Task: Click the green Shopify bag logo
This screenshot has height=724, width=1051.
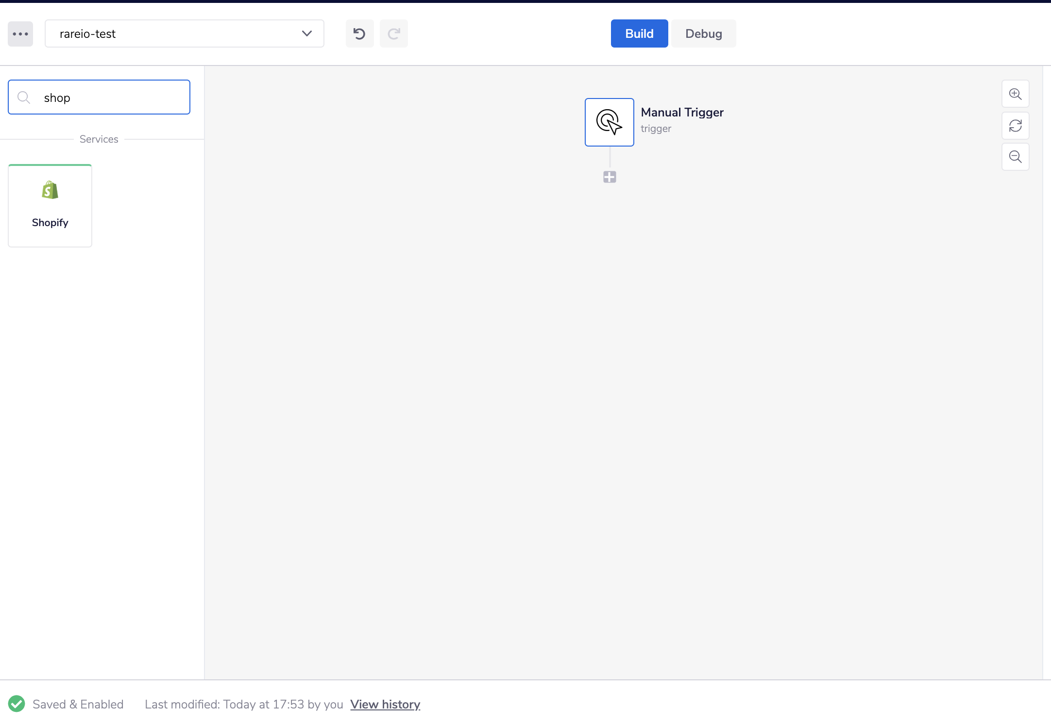Action: (x=49, y=191)
